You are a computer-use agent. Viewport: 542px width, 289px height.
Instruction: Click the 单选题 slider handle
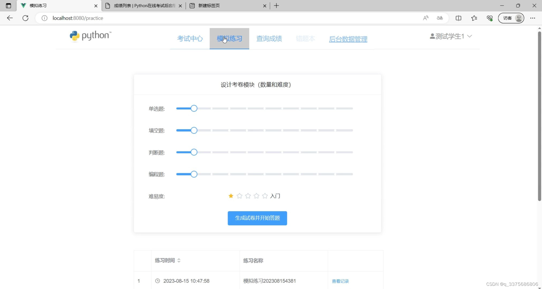coord(194,108)
